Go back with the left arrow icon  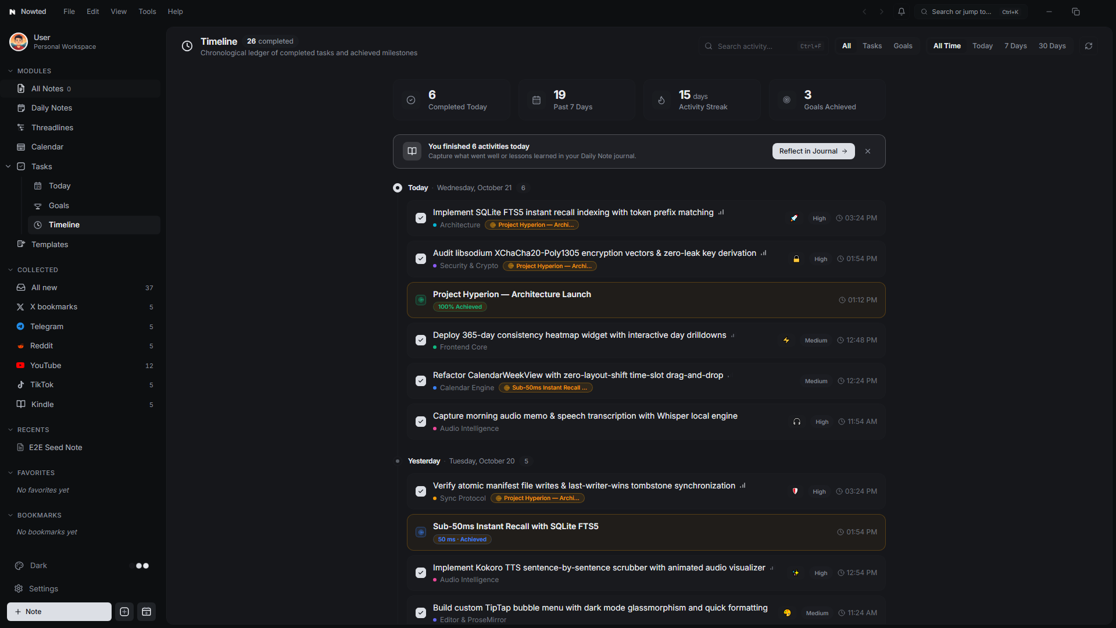(864, 12)
